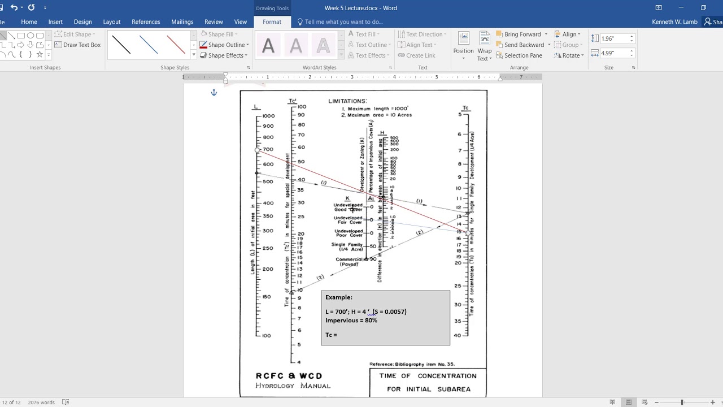Select the Rectangle shape tool
Screen dimensions: 723x407
pos(21,35)
